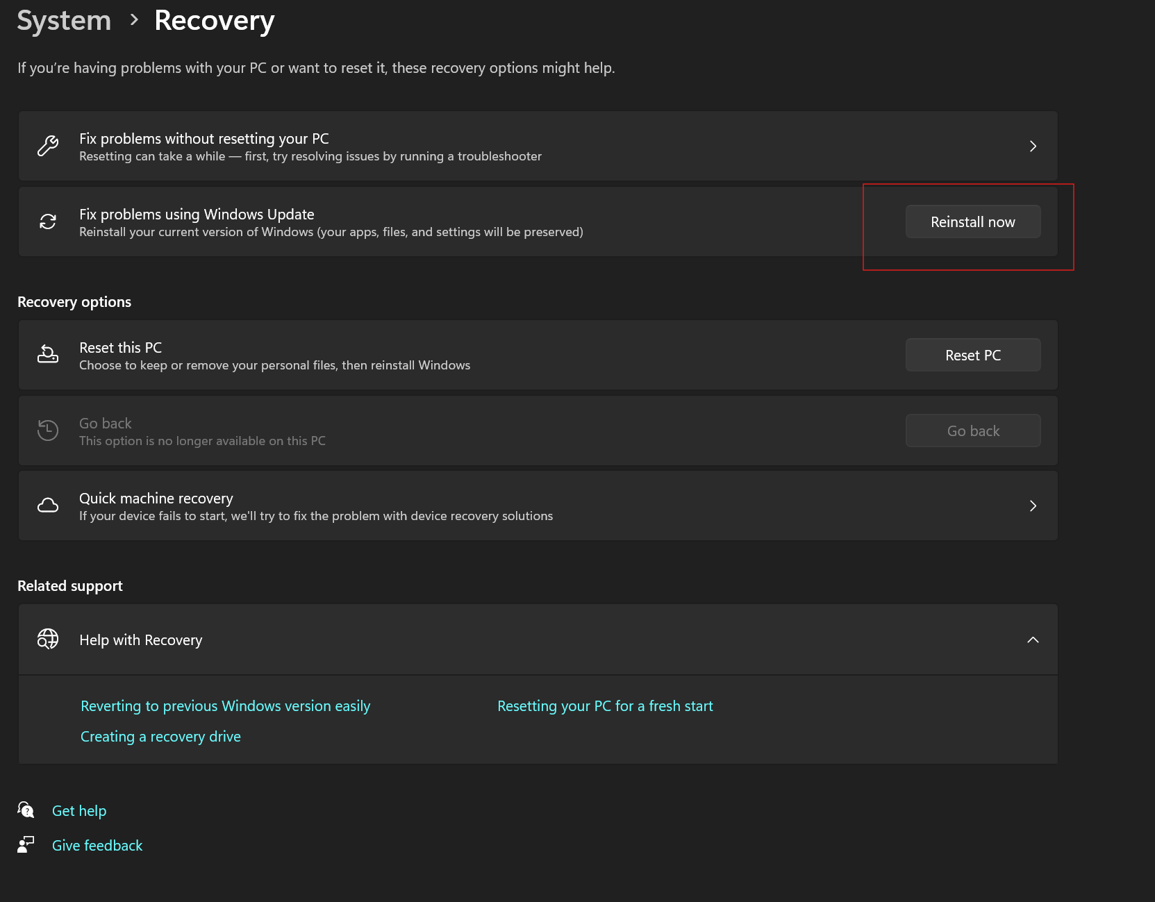Click the Reset PC button
This screenshot has height=902, width=1155.
[973, 355]
